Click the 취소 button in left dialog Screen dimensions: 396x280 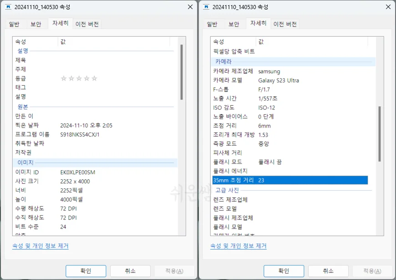pyautogui.click(x=130, y=271)
